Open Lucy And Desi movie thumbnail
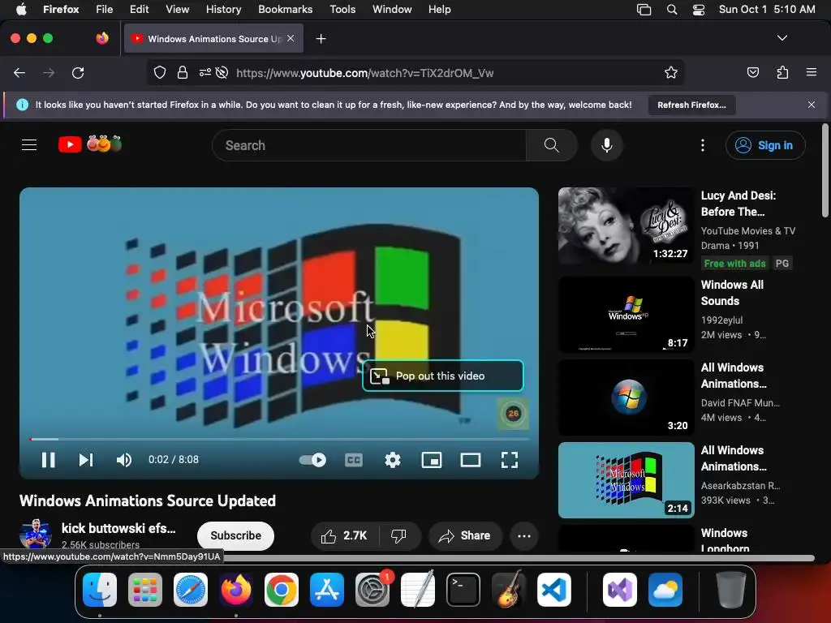Image resolution: width=831 pixels, height=623 pixels. pyautogui.click(x=626, y=226)
